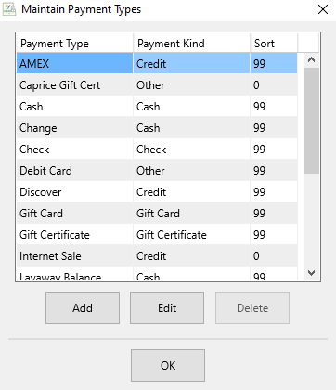Click the Edit button
Image resolution: width=336 pixels, height=390 pixels.
[167, 308]
